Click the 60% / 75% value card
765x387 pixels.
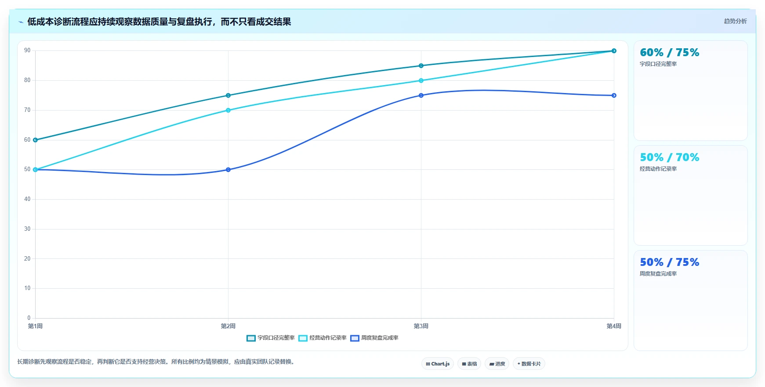(691, 91)
